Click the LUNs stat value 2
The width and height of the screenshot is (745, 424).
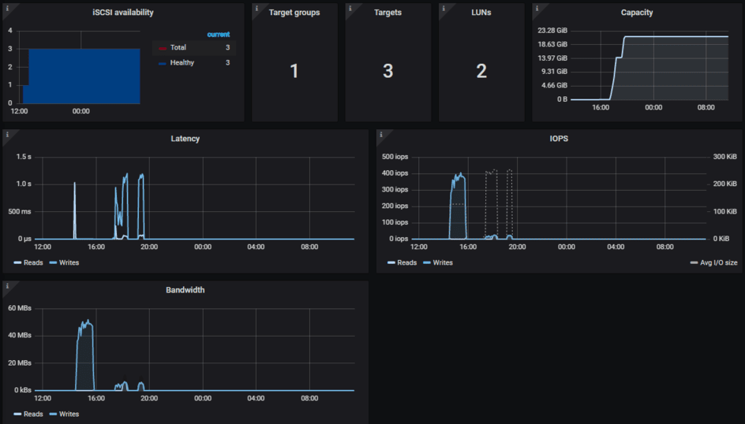click(481, 71)
